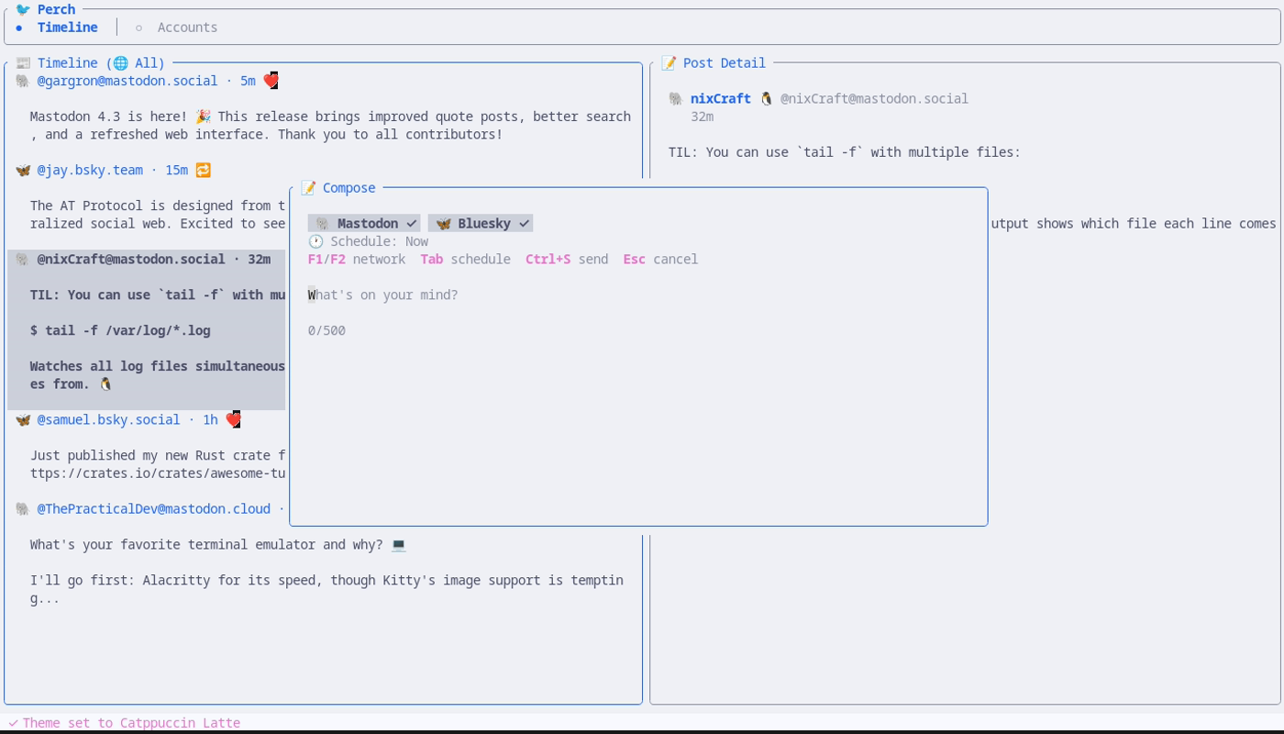This screenshot has height=734, width=1284.
Task: Toggle the Bluesky network chip in Compose
Action: click(x=481, y=224)
